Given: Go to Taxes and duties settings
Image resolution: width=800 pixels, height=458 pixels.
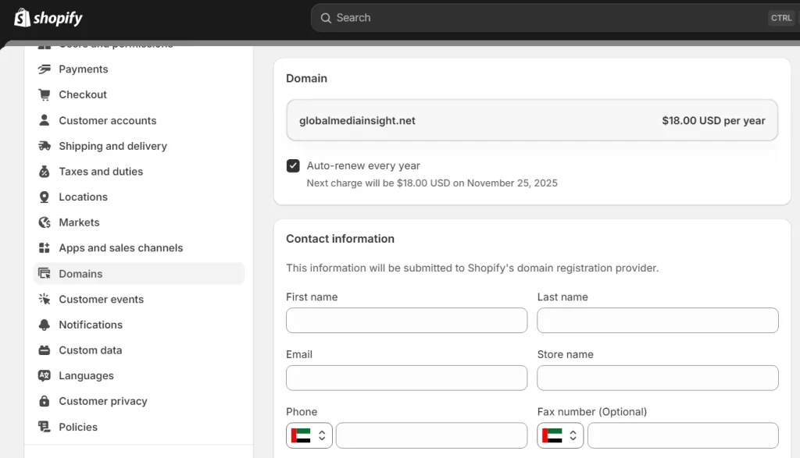Looking at the screenshot, I should click(101, 172).
